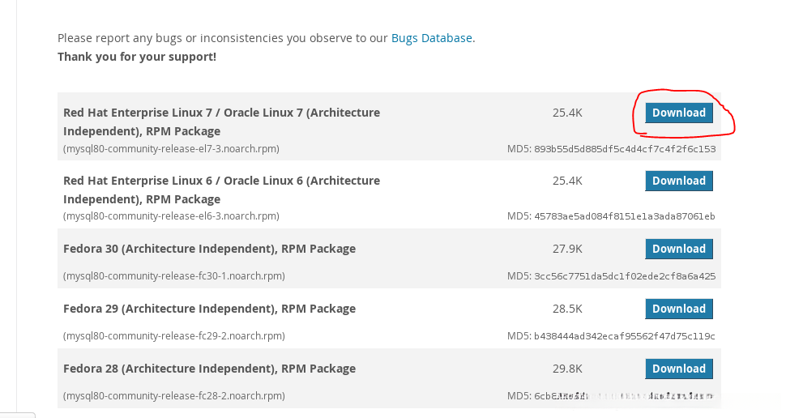Download the Red Hat Enterprise Linux 6 package
This screenshot has height=418, width=786.
(x=678, y=181)
